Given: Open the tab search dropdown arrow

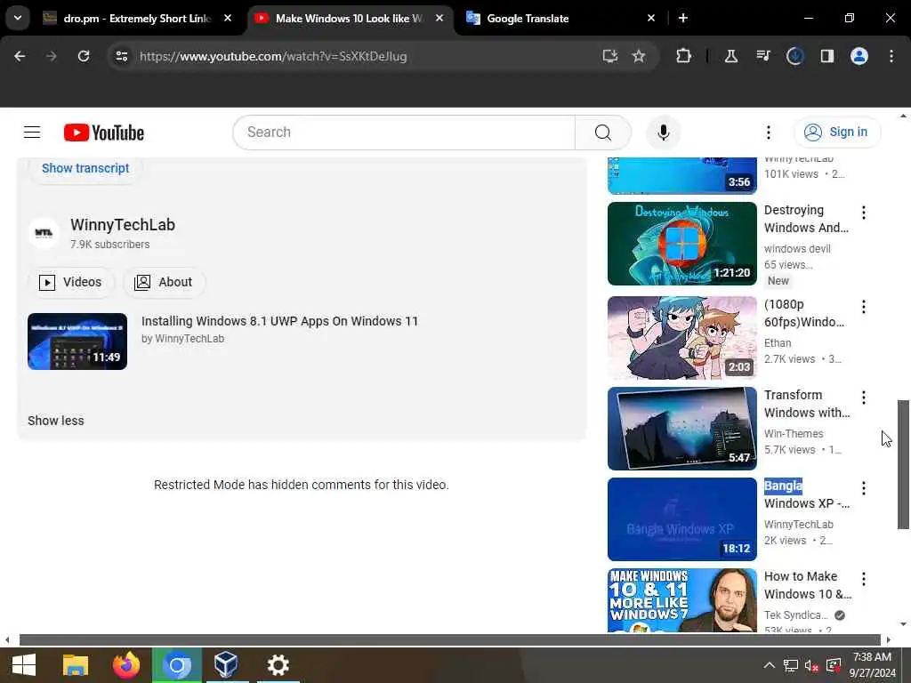Looking at the screenshot, I should pos(18,18).
